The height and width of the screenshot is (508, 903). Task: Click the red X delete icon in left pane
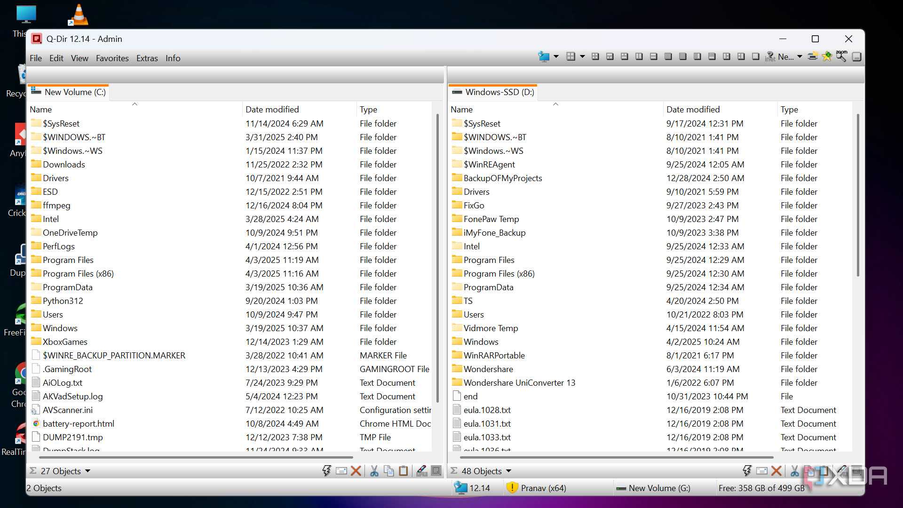[x=356, y=471]
